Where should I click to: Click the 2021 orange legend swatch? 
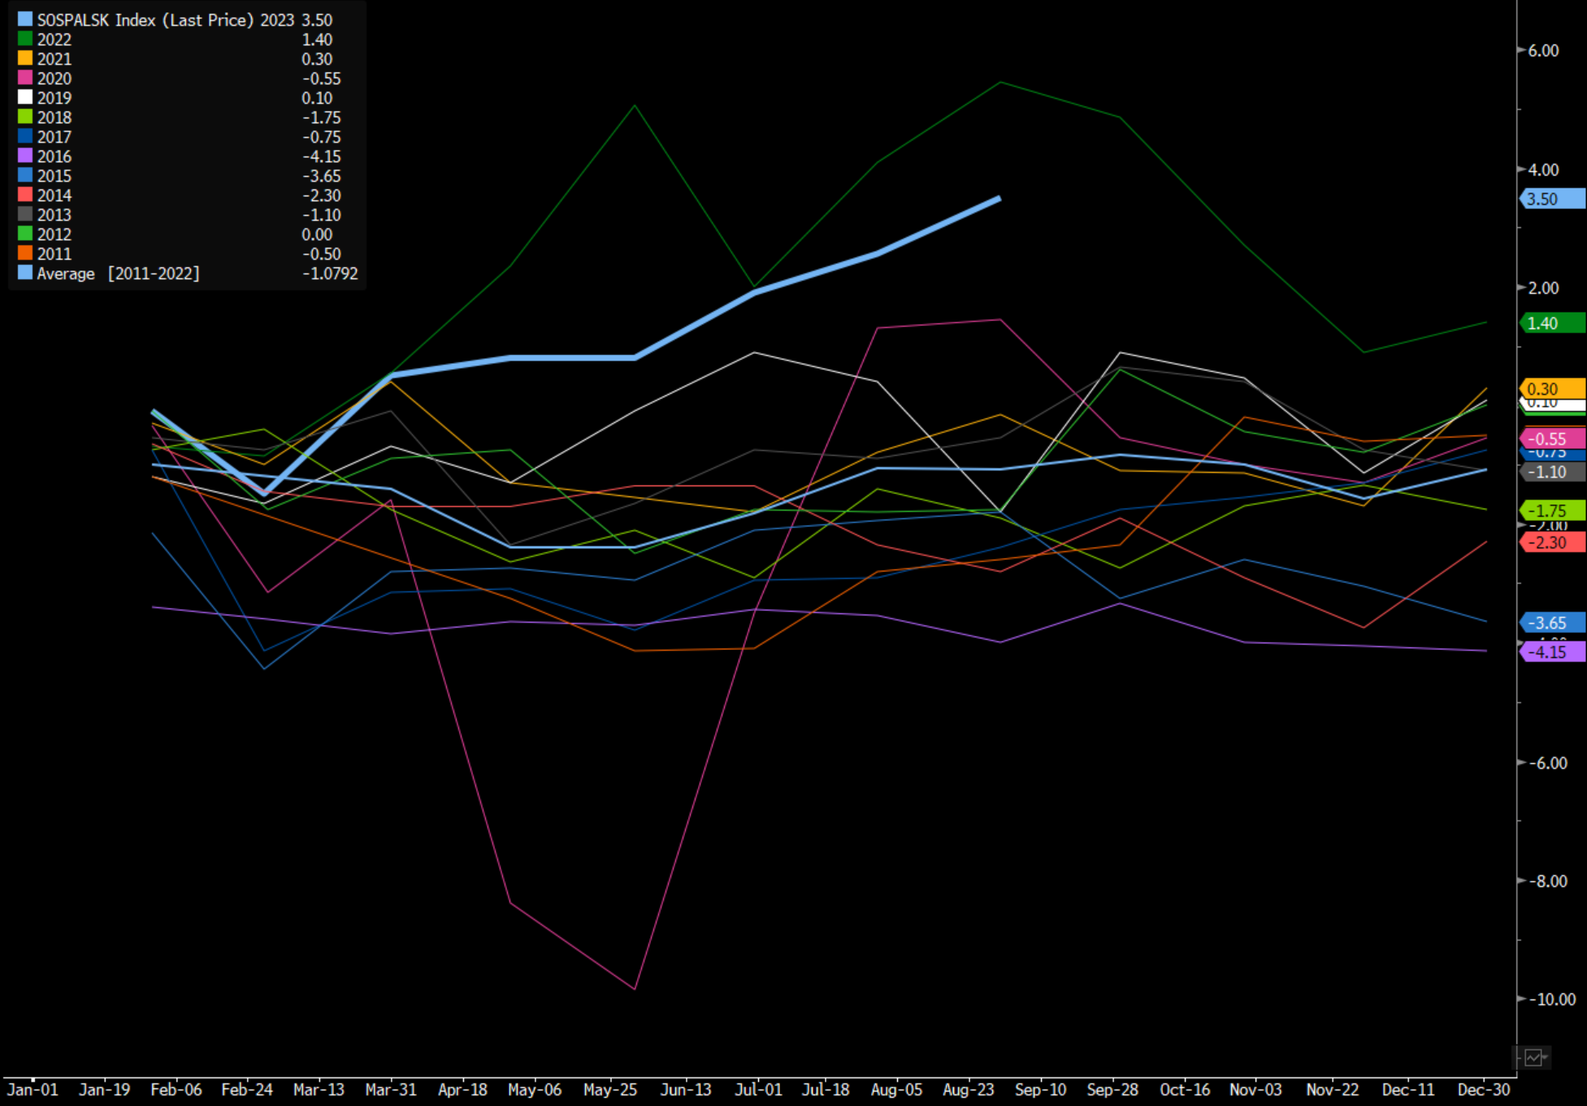coord(25,58)
